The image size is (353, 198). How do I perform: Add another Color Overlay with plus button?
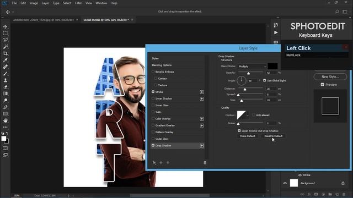point(201,119)
